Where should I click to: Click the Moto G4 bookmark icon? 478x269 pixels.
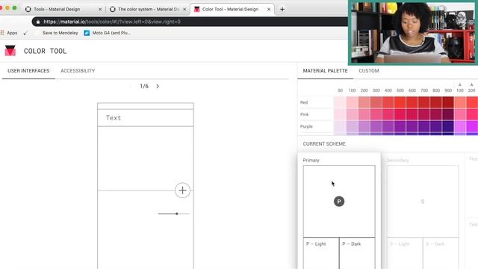pos(87,33)
